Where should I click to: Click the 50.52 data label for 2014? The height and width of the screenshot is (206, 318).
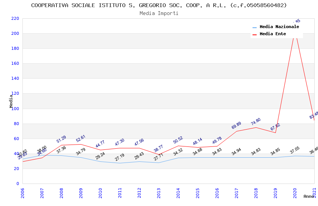(x=178, y=140)
